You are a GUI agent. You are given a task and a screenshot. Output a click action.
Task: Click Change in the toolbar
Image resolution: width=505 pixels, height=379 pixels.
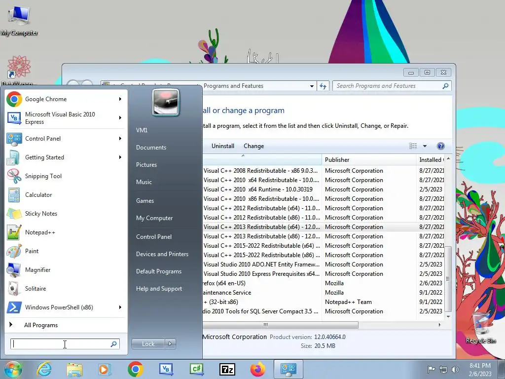pyautogui.click(x=254, y=146)
